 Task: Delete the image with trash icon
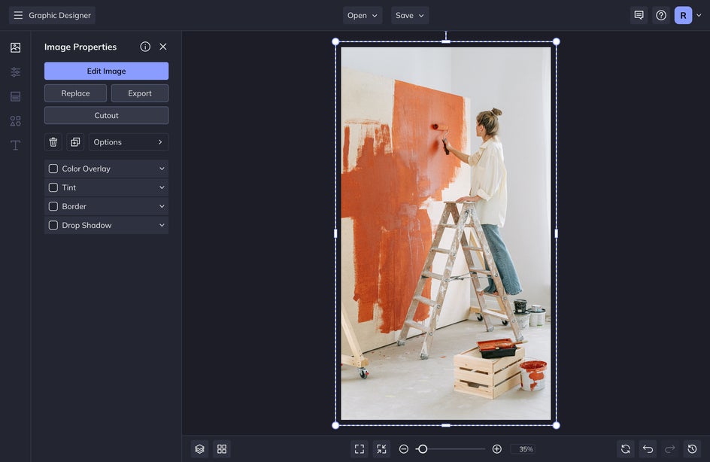point(53,142)
